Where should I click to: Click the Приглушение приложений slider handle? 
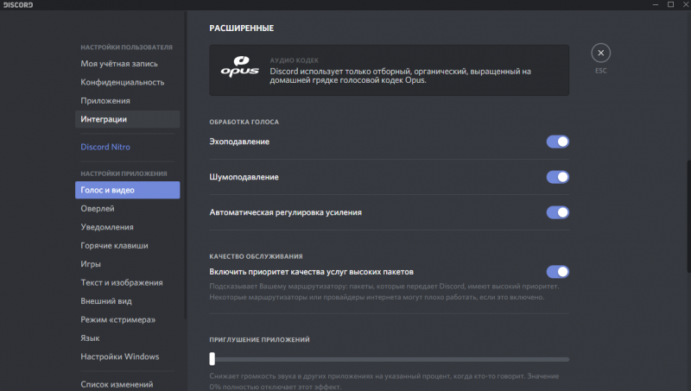pyautogui.click(x=212, y=359)
